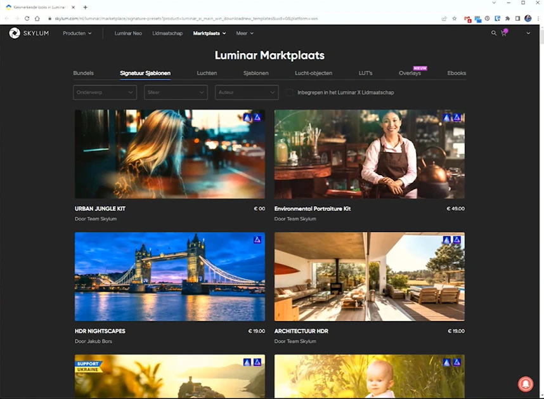544x399 pixels.
Task: Bookmark page with star icon
Action: tap(455, 18)
